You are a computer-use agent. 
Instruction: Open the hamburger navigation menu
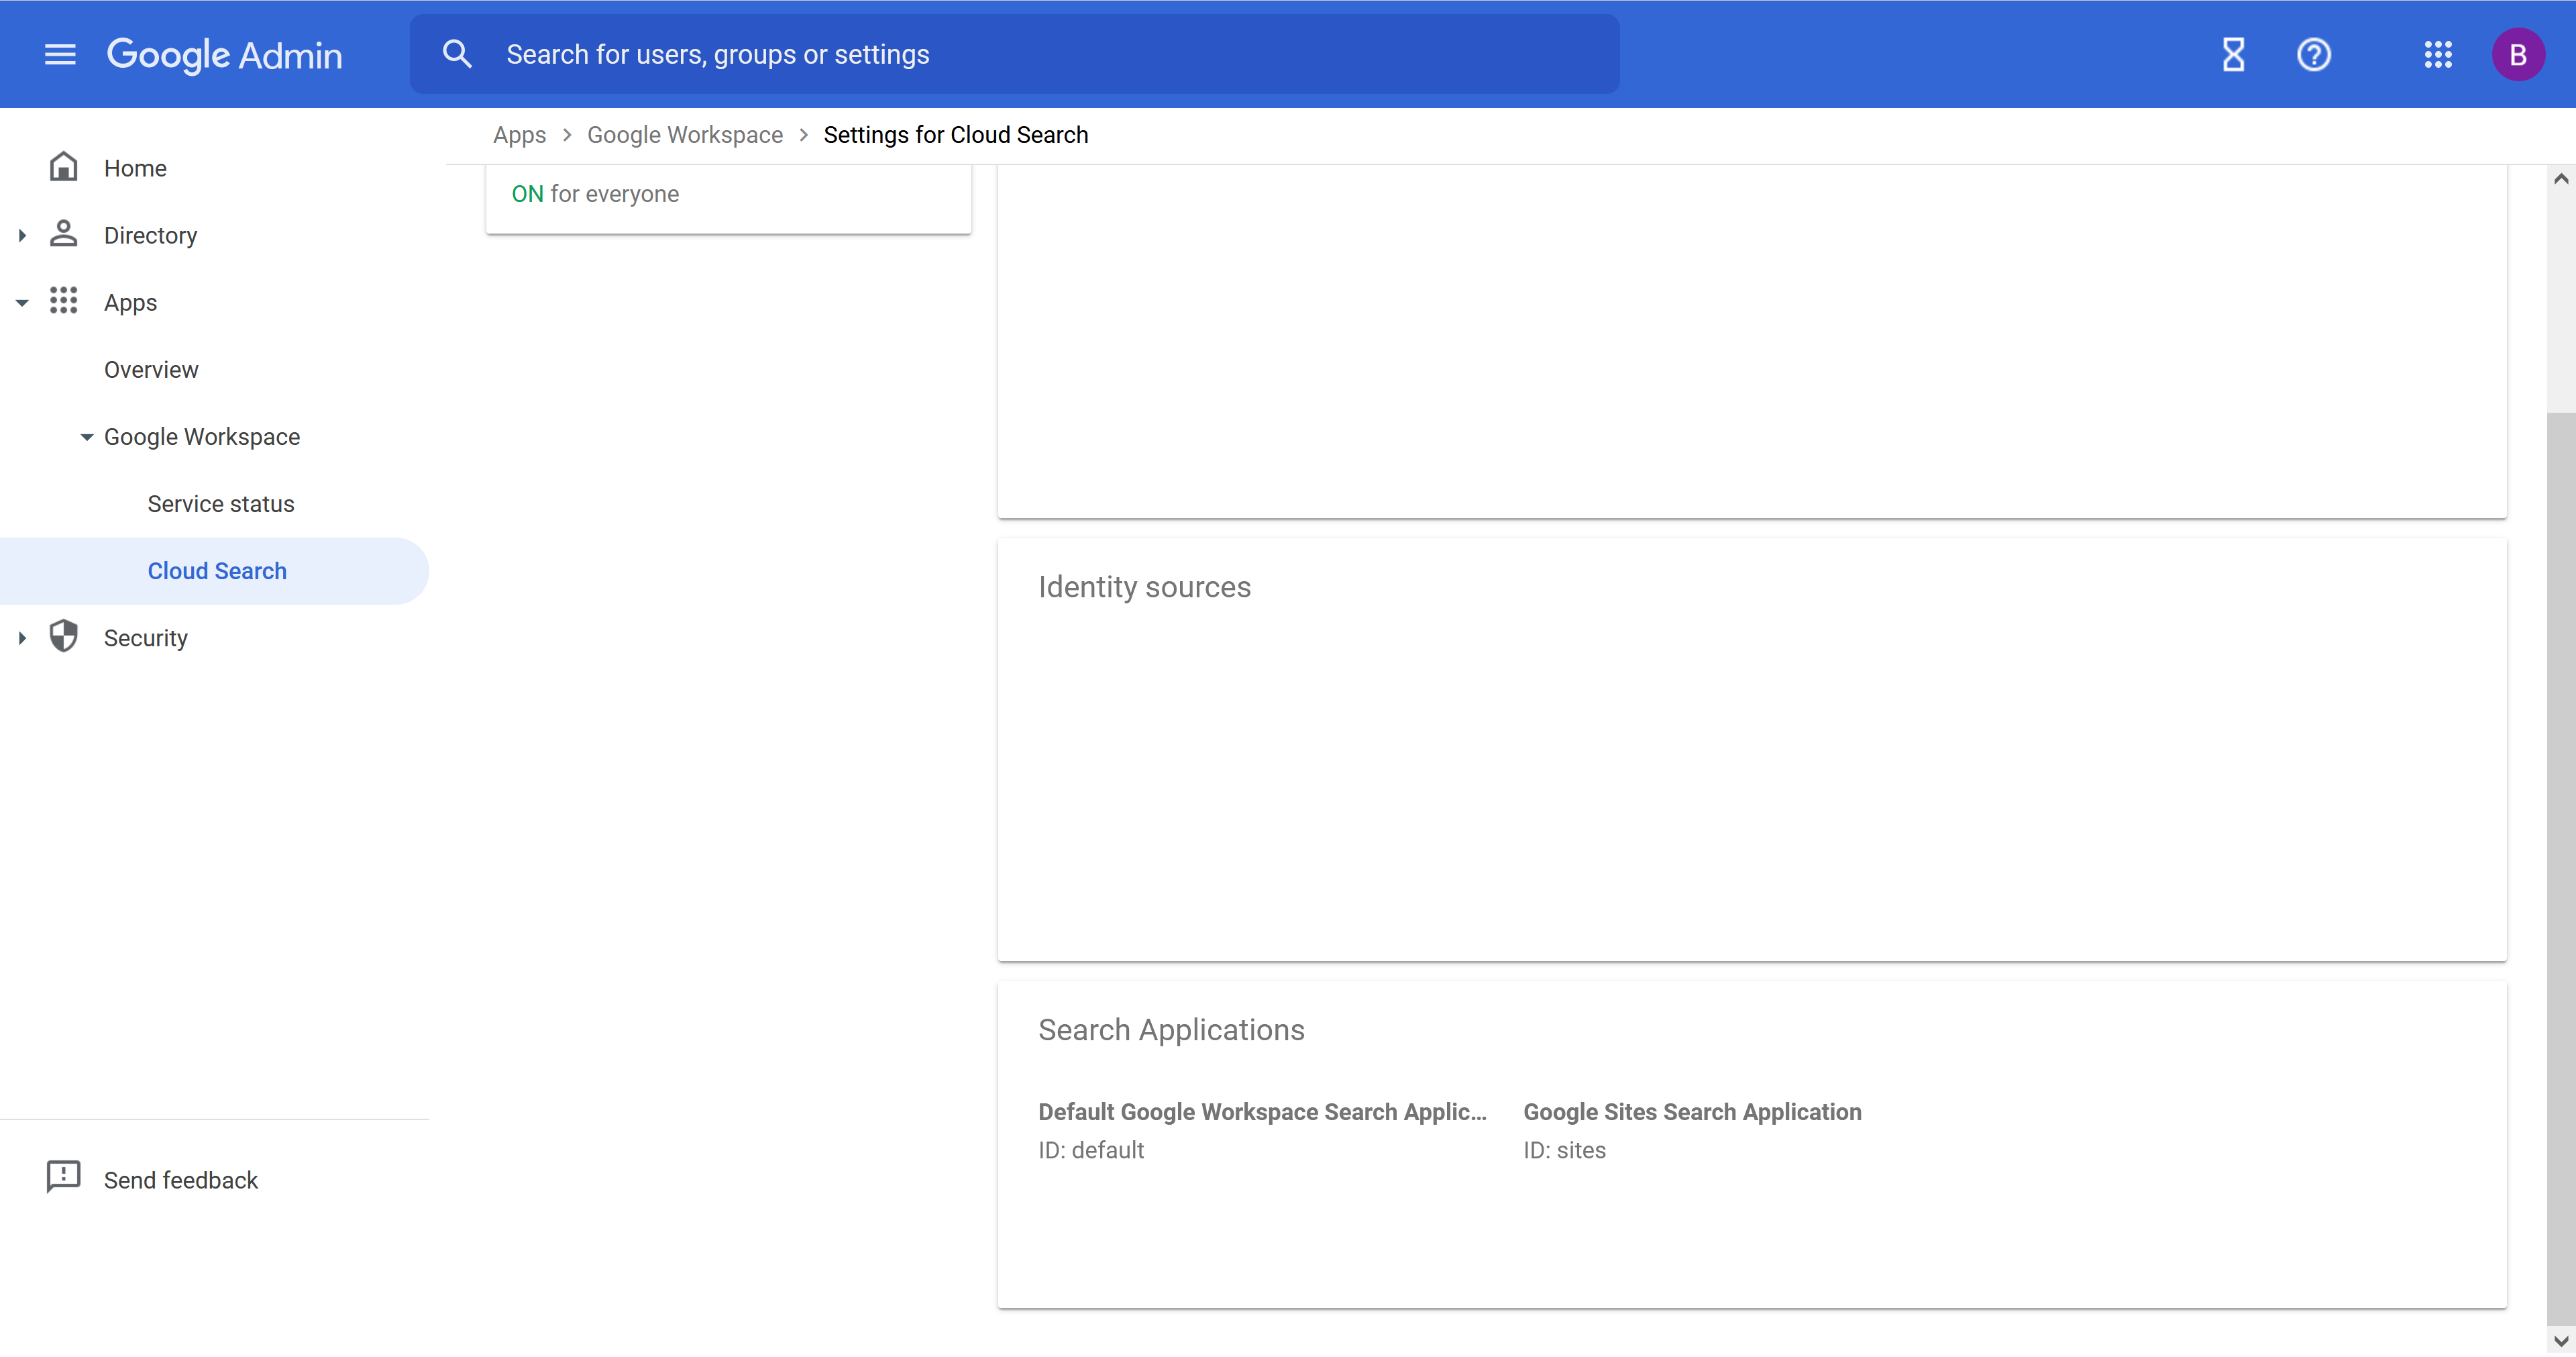tap(59, 54)
